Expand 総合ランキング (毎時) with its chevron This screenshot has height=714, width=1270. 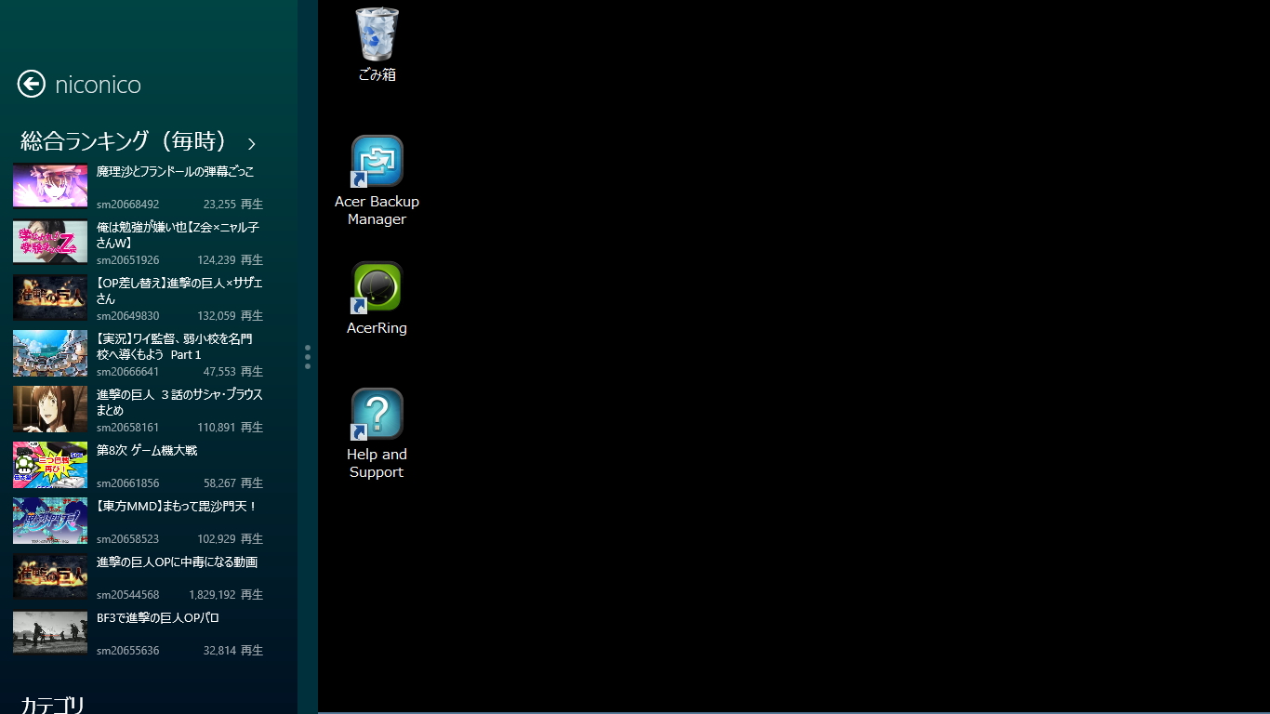point(251,143)
